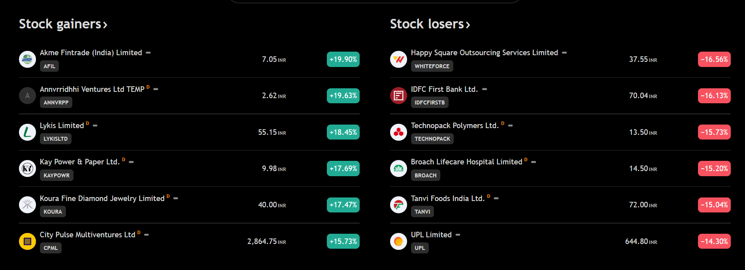Open the Stock gainers full list
This screenshot has height=270, width=745.
63,24
